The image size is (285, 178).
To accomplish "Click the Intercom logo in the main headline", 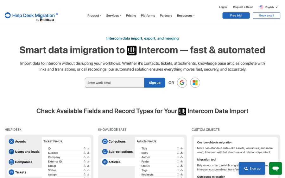I will click(132, 51).
